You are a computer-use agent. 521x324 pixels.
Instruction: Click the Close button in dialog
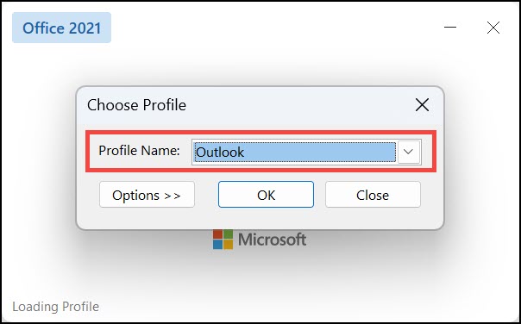tap(373, 195)
